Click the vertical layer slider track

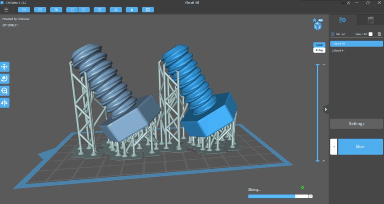click(x=318, y=113)
